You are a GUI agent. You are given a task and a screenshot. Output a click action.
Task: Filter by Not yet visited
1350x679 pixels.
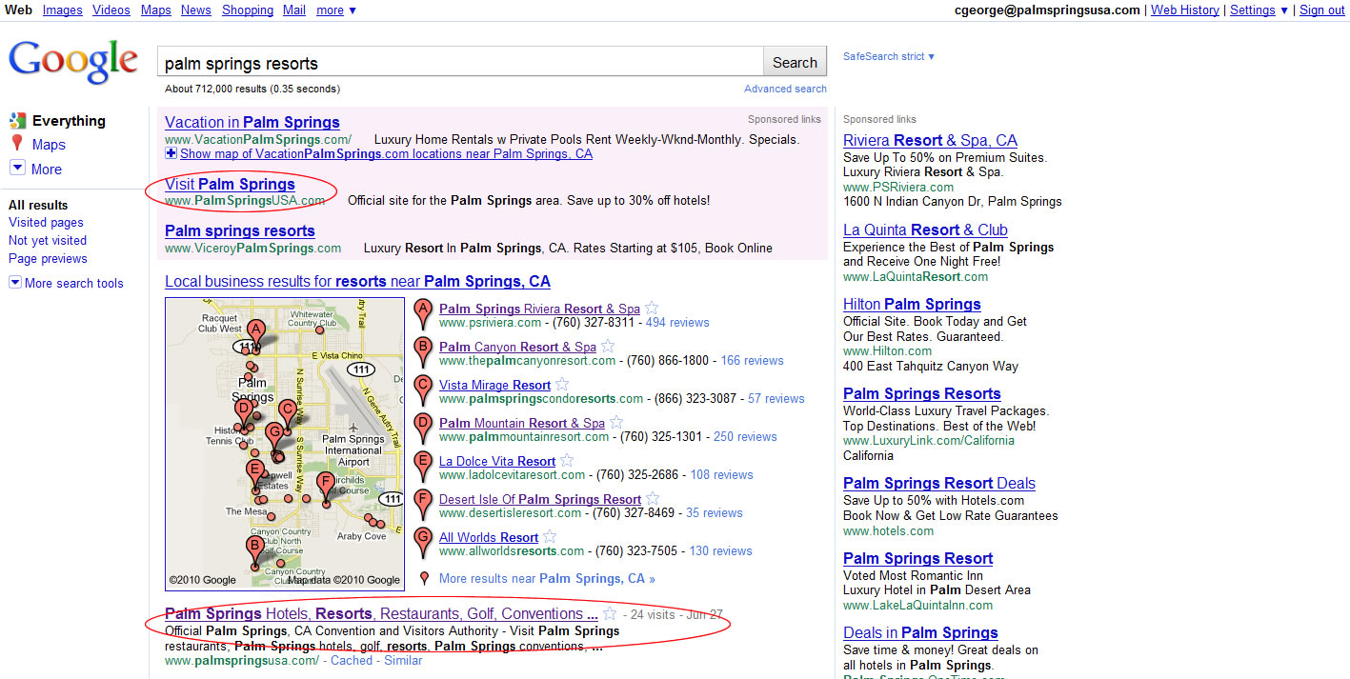click(x=48, y=241)
